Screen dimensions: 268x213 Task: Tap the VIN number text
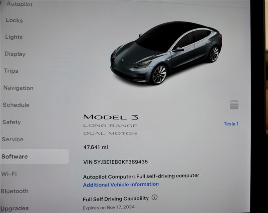click(x=116, y=162)
